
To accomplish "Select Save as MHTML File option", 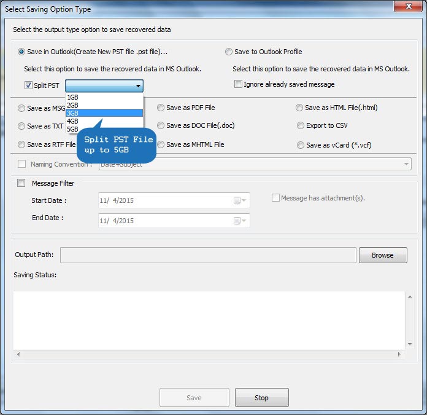I will (161, 145).
